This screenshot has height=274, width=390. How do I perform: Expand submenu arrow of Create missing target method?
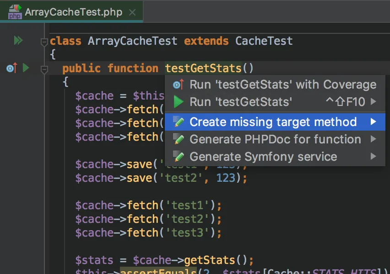click(x=373, y=121)
